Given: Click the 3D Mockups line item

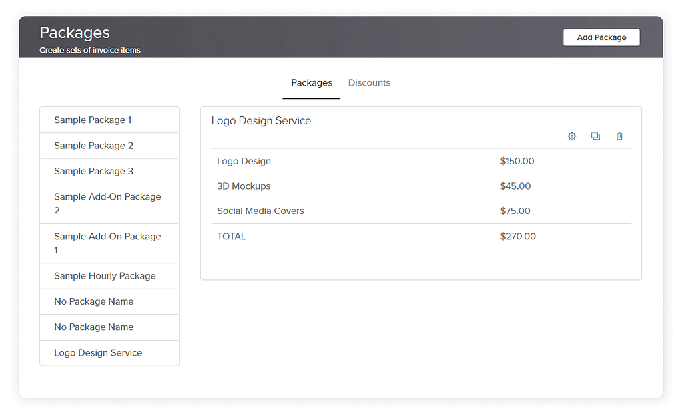Looking at the screenshot, I should click(244, 186).
